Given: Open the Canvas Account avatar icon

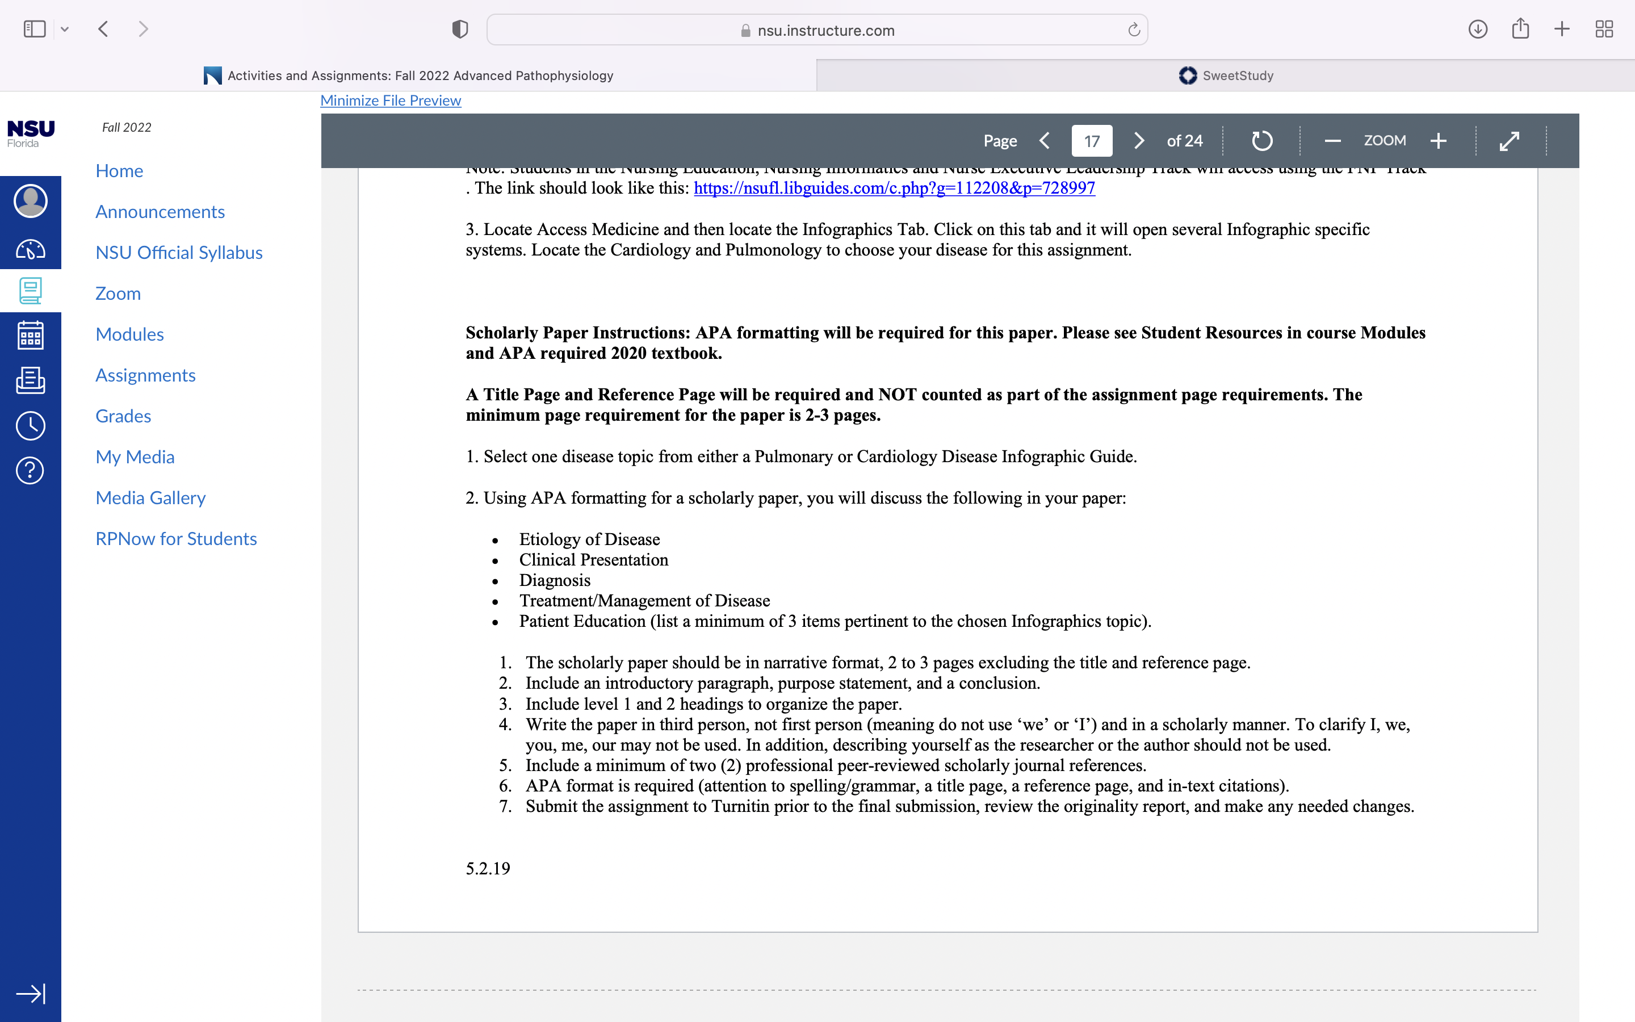Looking at the screenshot, I should pyautogui.click(x=31, y=201).
